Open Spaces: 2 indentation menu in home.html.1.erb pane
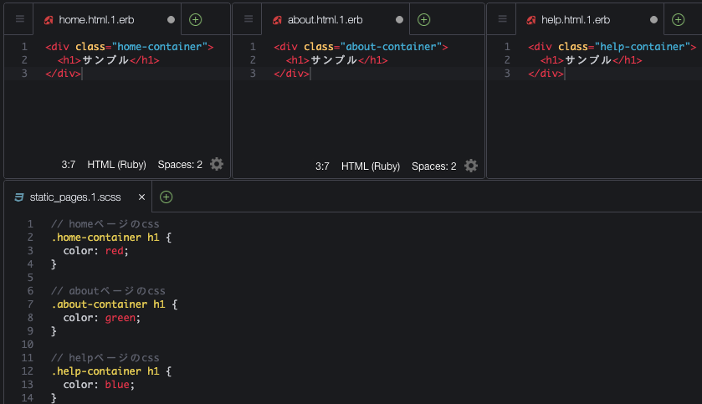The image size is (702, 404). click(180, 165)
